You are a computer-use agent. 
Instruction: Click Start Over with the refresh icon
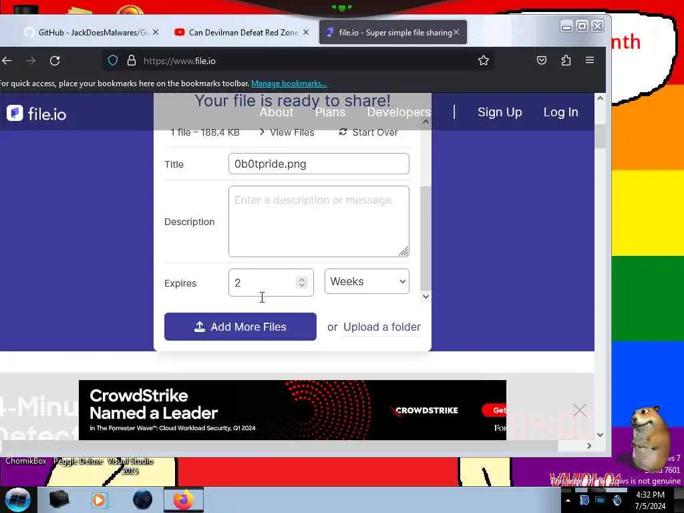click(x=368, y=132)
